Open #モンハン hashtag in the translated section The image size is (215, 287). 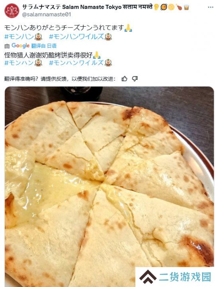pos(23,63)
